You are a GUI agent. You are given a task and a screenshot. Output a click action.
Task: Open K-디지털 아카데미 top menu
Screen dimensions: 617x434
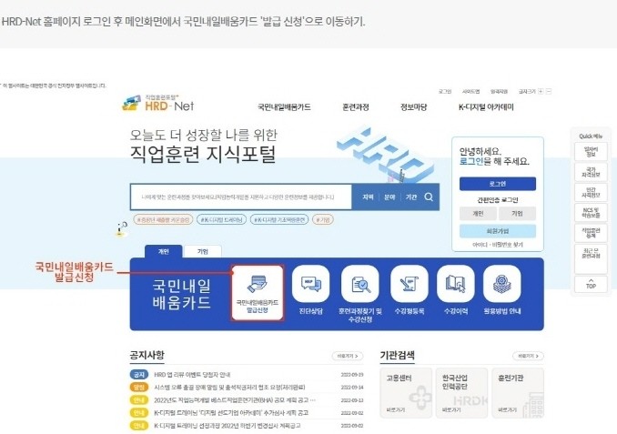[486, 107]
